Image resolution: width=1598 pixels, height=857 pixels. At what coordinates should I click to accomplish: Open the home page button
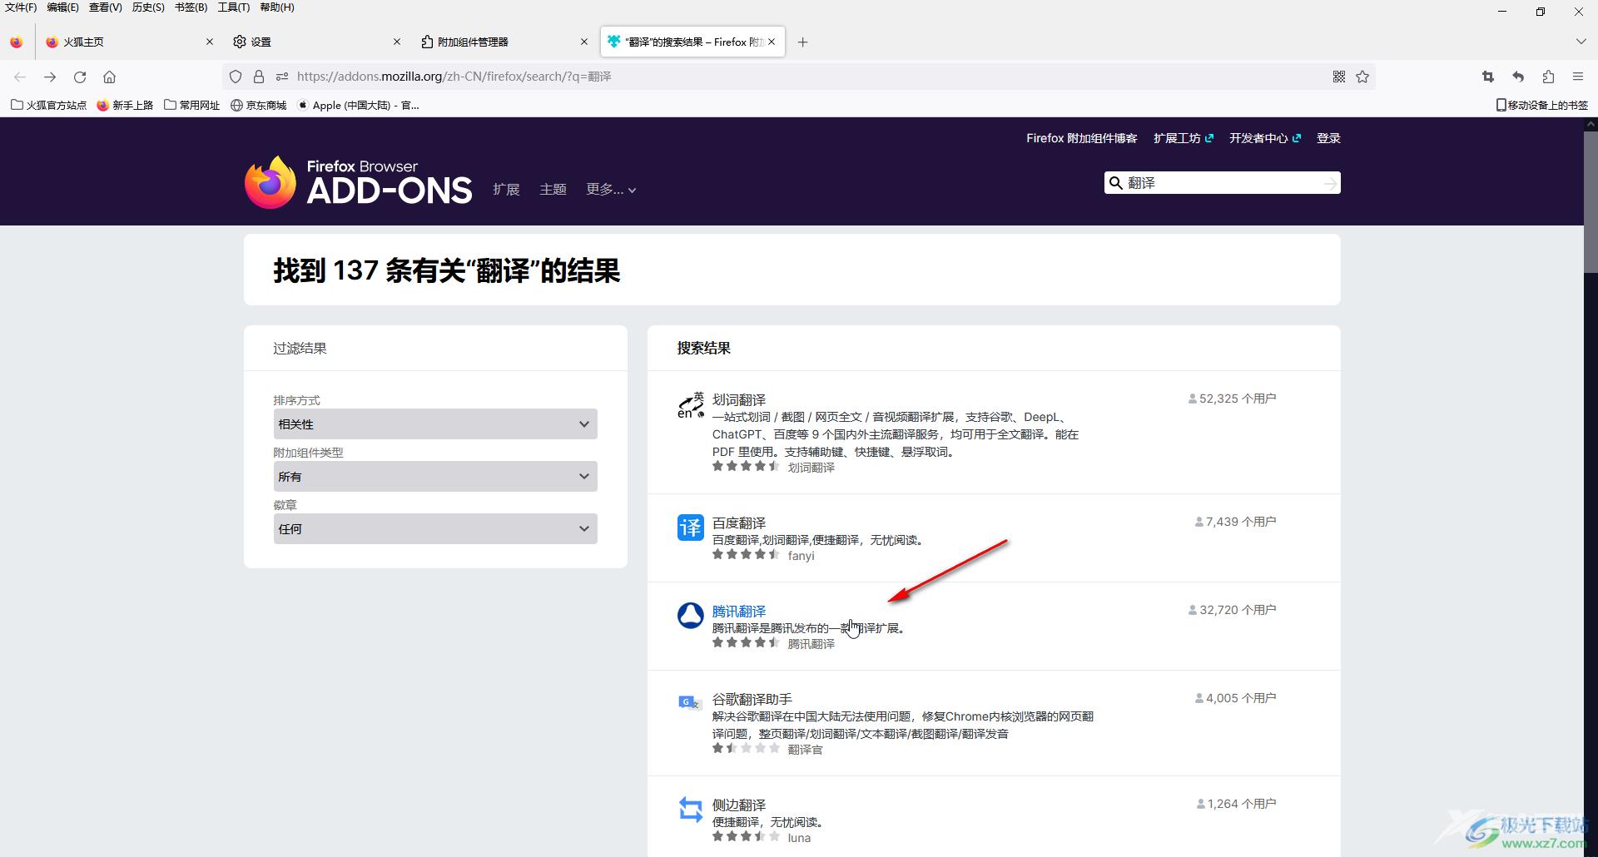109,77
